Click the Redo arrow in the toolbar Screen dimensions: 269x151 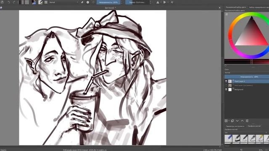point(14,2)
